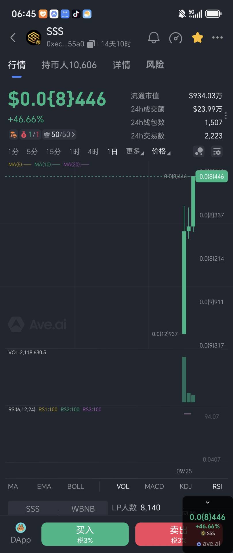
Task: Open the speedometer gauge icon
Action: 175,38
